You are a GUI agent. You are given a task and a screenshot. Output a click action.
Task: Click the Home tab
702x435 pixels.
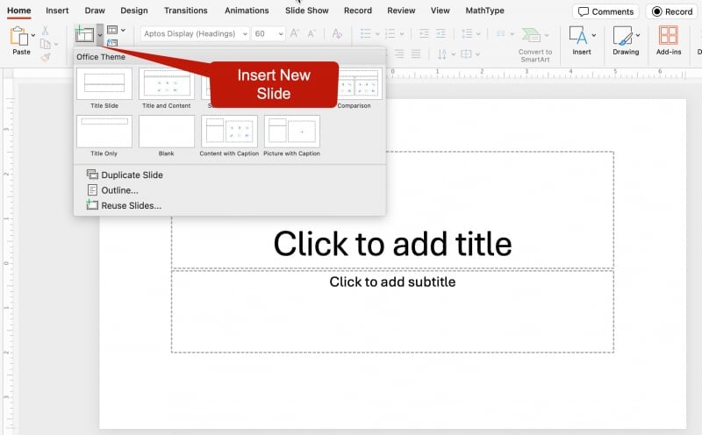click(18, 11)
